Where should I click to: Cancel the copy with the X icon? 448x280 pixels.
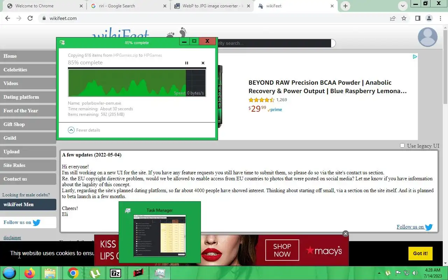point(203,63)
